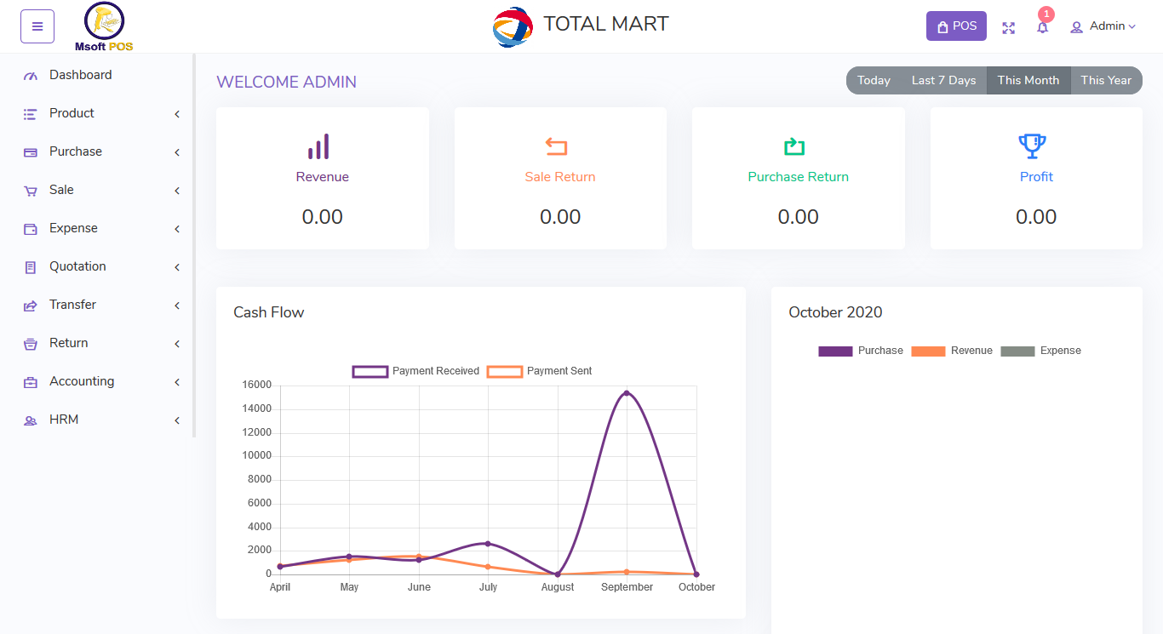The height and width of the screenshot is (634, 1163).
Task: Click the TOTAL MART title text
Action: point(606,24)
